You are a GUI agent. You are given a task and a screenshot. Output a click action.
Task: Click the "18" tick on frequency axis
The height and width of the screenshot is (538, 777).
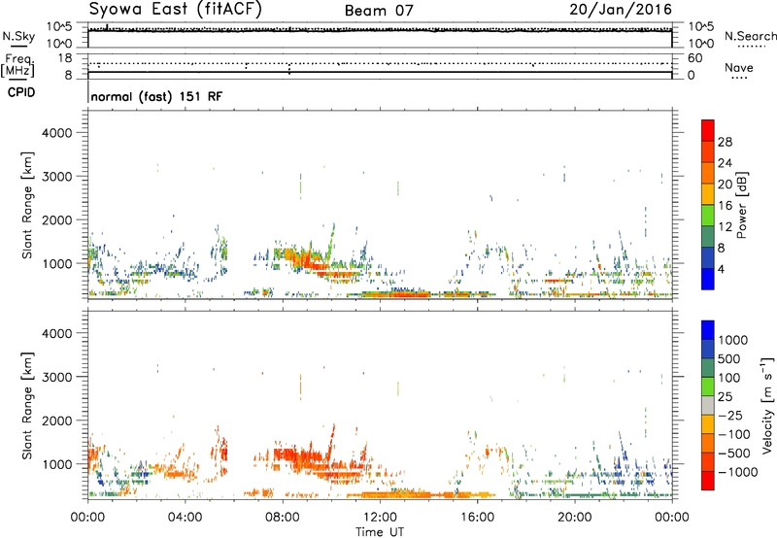[x=65, y=58]
